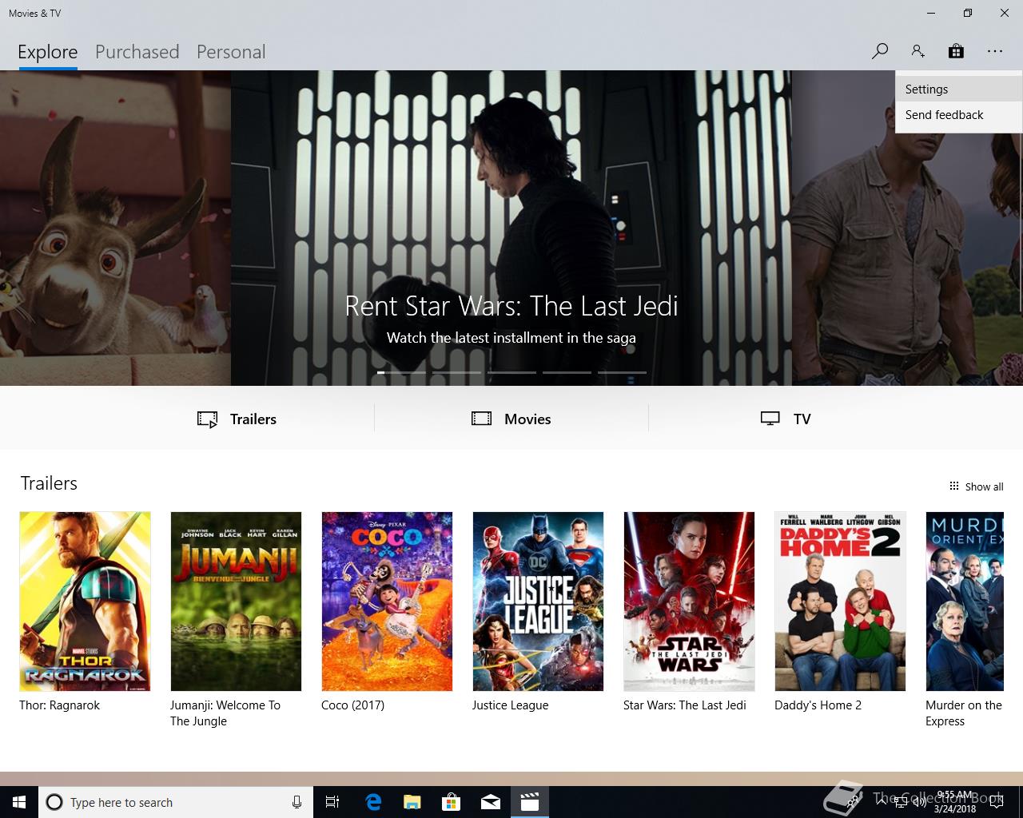Image resolution: width=1023 pixels, height=818 pixels.
Task: Click the taskbar search box
Action: click(176, 802)
